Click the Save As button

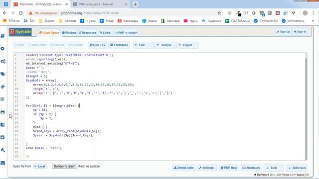coord(57,45)
